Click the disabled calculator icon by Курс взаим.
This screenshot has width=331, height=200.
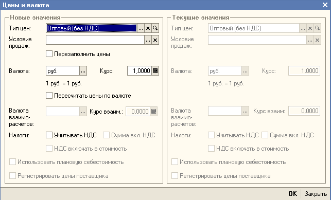pos(154,111)
